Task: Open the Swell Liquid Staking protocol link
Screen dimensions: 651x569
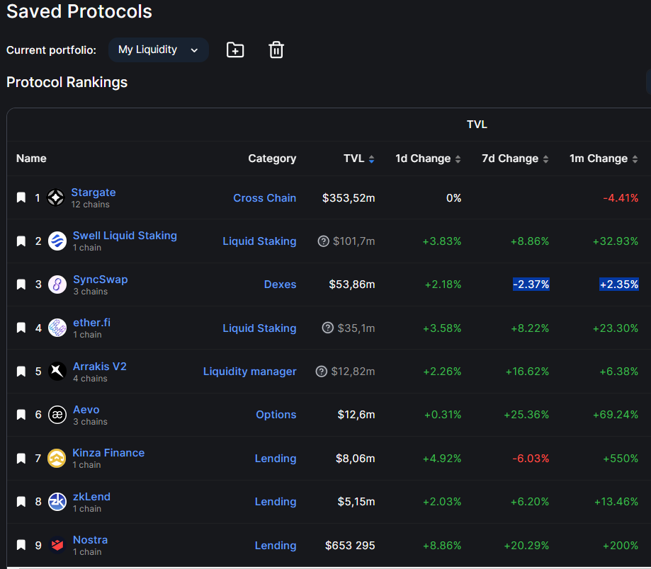Action: (125, 236)
